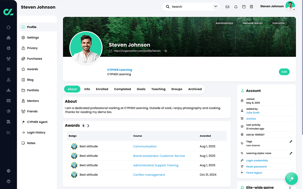Open the admin gear icon in left rail
This screenshot has width=303, height=189.
click(x=8, y=171)
